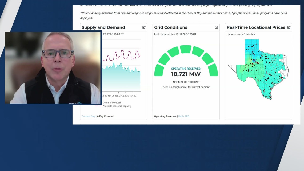Viewport: 304px width, 171px height.
Task: Toggle the Available Seasonal Capacity legend entry
Action: (x=117, y=106)
